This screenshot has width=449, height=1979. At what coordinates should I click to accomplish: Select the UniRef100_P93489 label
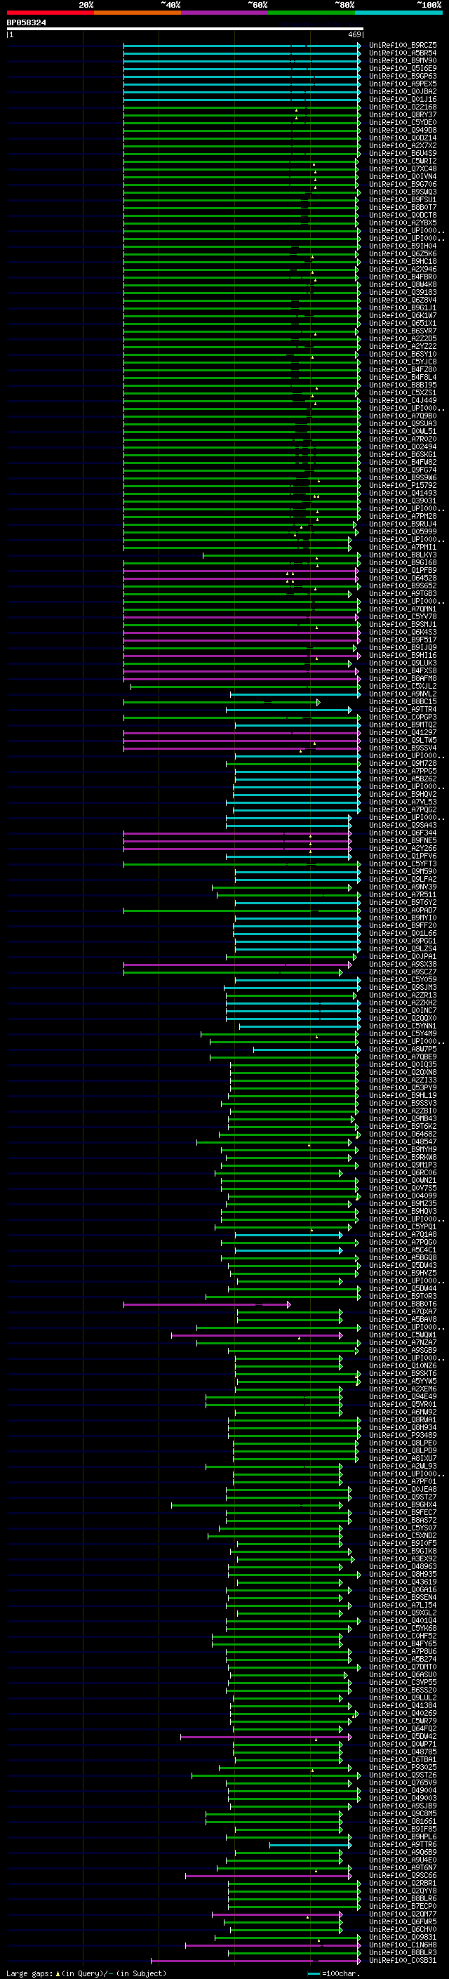tap(402, 1435)
